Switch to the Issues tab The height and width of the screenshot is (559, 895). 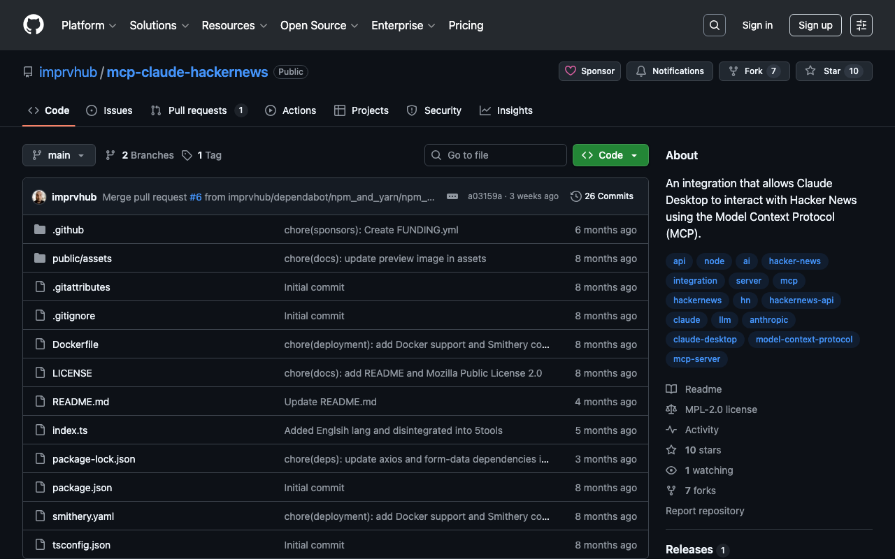(x=110, y=110)
